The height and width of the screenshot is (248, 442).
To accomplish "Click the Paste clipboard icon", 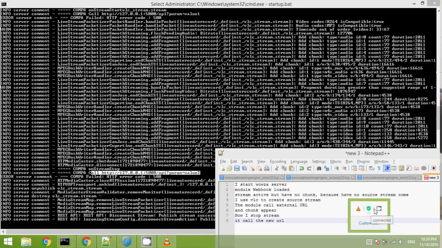I will click(291, 168).
